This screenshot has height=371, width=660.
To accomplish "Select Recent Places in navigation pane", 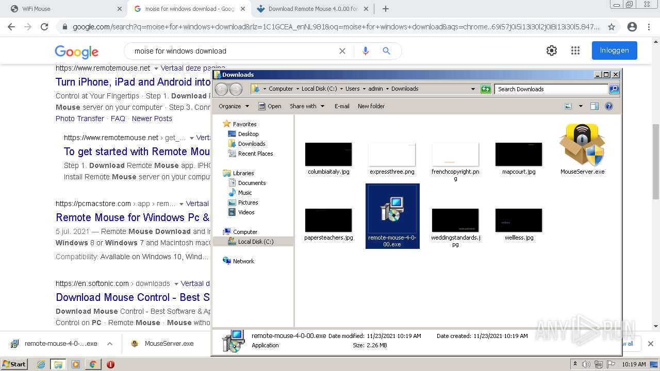I will [x=255, y=154].
